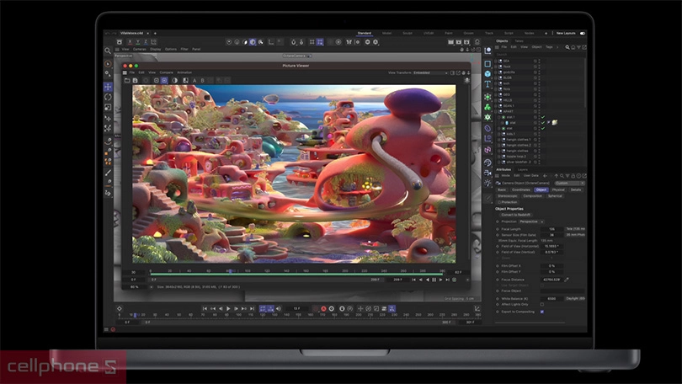Select the Move tool in left toolbar

[108, 87]
